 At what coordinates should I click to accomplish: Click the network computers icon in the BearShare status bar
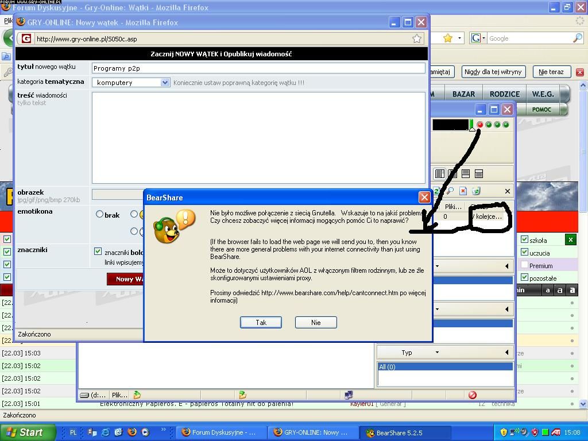[x=349, y=394]
